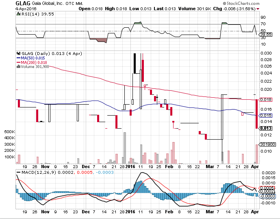Click the Apr label on MACD panel date axis
The image size is (280, 219).
pos(255,212)
